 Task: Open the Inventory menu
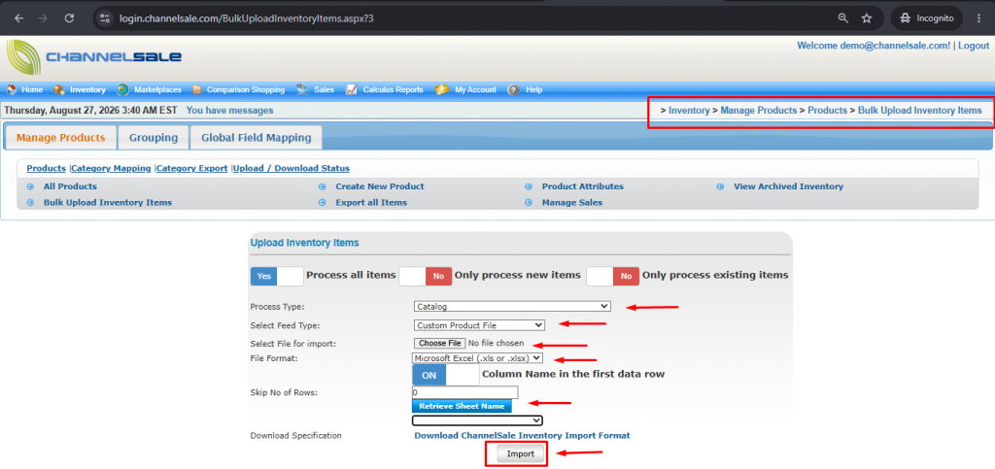click(x=87, y=90)
